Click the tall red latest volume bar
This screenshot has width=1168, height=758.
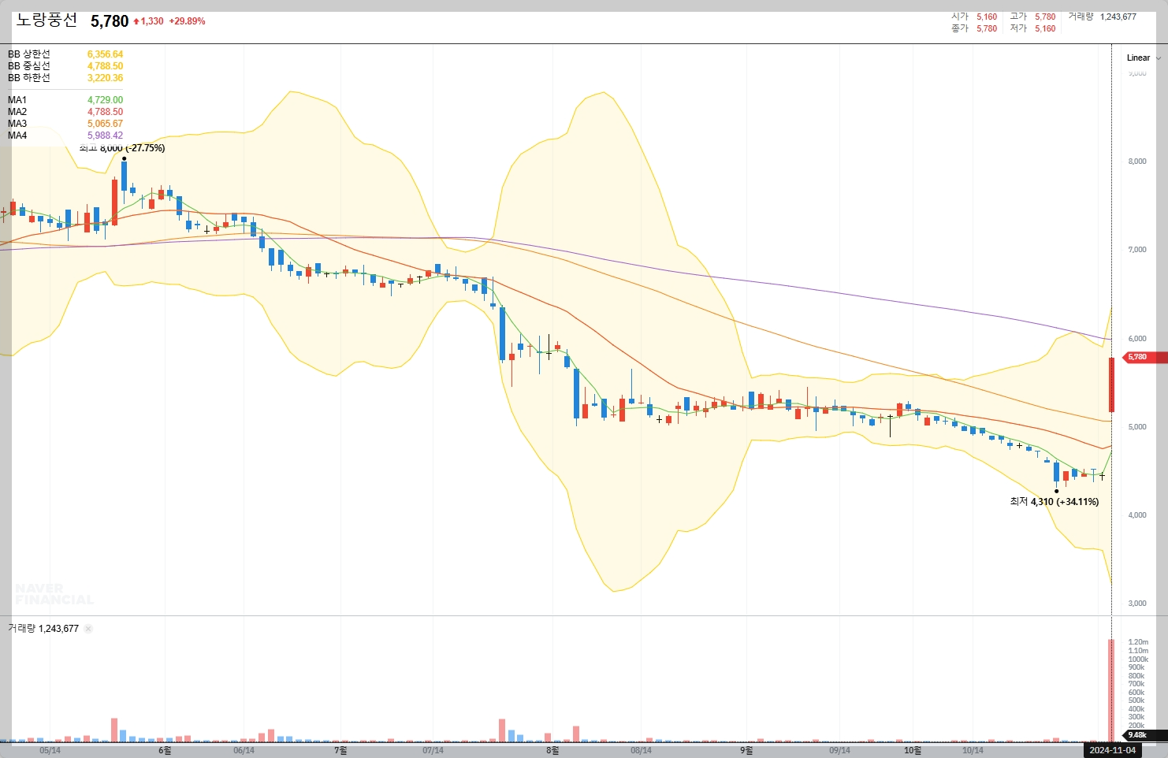pos(1111,690)
